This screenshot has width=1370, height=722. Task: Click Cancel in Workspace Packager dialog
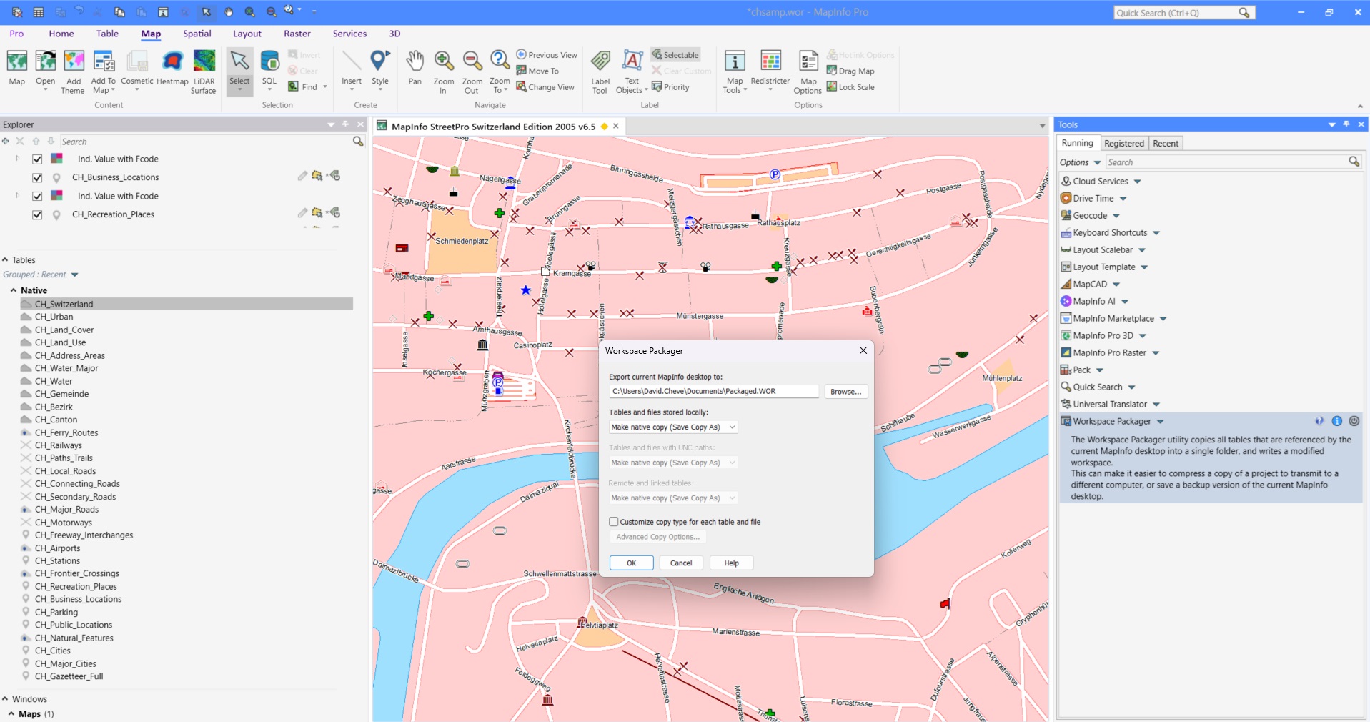point(681,563)
